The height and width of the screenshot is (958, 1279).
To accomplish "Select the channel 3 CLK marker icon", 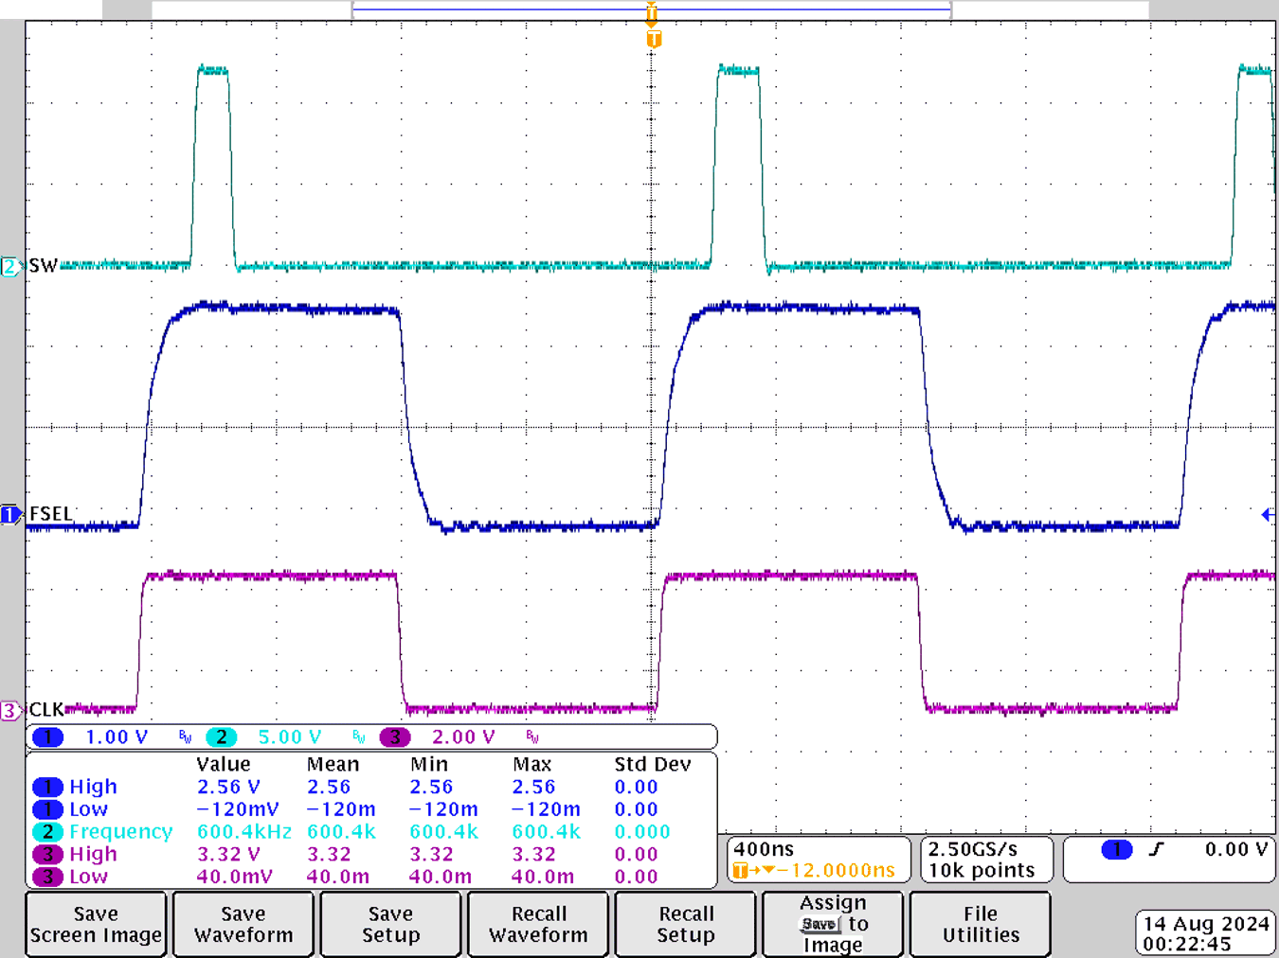I will [x=9, y=709].
